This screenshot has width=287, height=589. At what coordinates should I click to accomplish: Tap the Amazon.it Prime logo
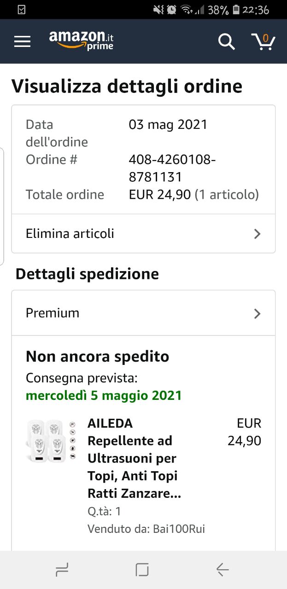(x=82, y=40)
